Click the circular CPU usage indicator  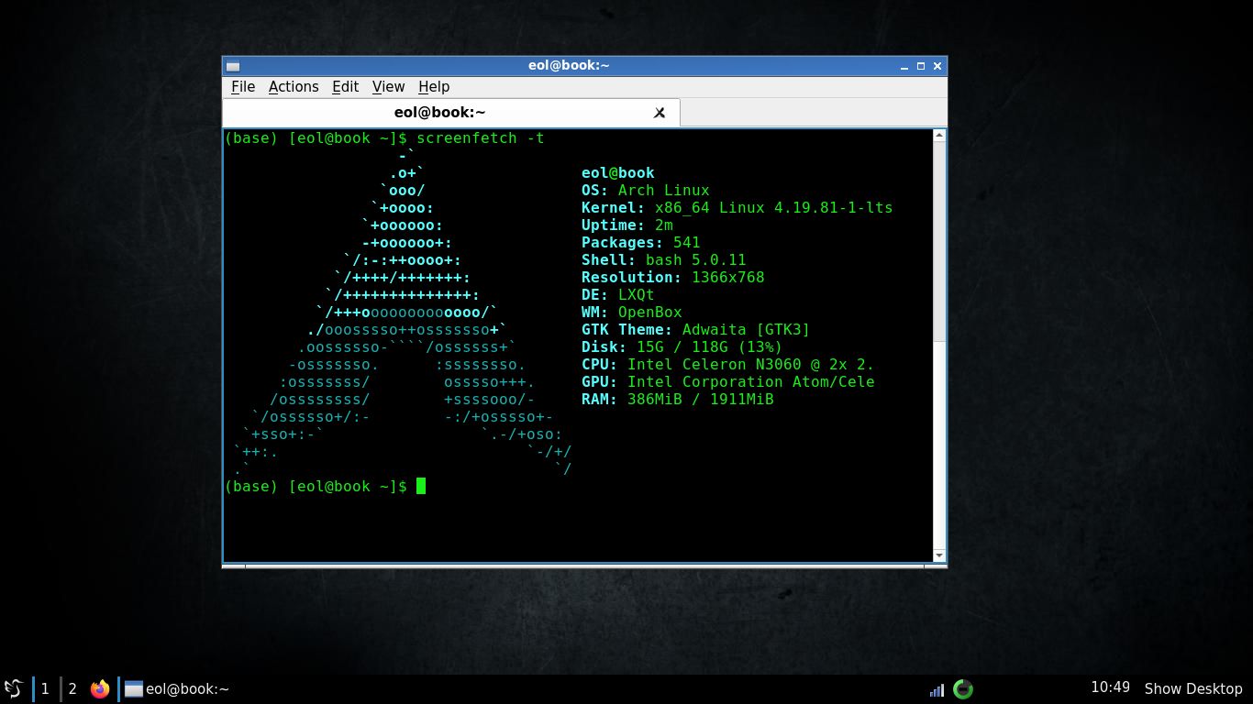coord(962,688)
